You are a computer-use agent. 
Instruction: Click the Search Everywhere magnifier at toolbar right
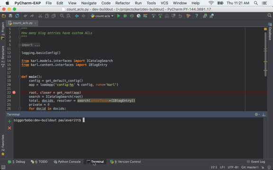point(269,16)
